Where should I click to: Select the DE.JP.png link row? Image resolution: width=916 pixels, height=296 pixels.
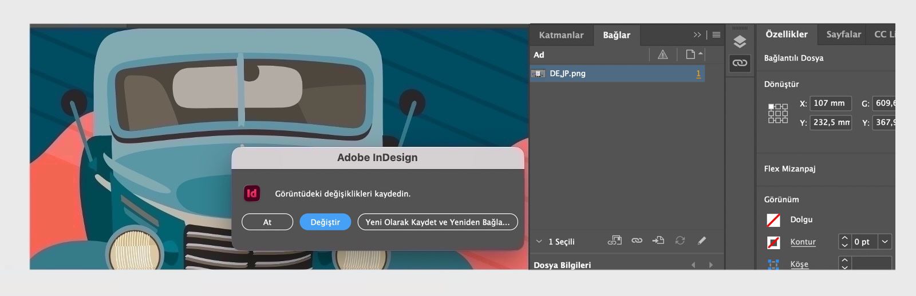pyautogui.click(x=617, y=73)
